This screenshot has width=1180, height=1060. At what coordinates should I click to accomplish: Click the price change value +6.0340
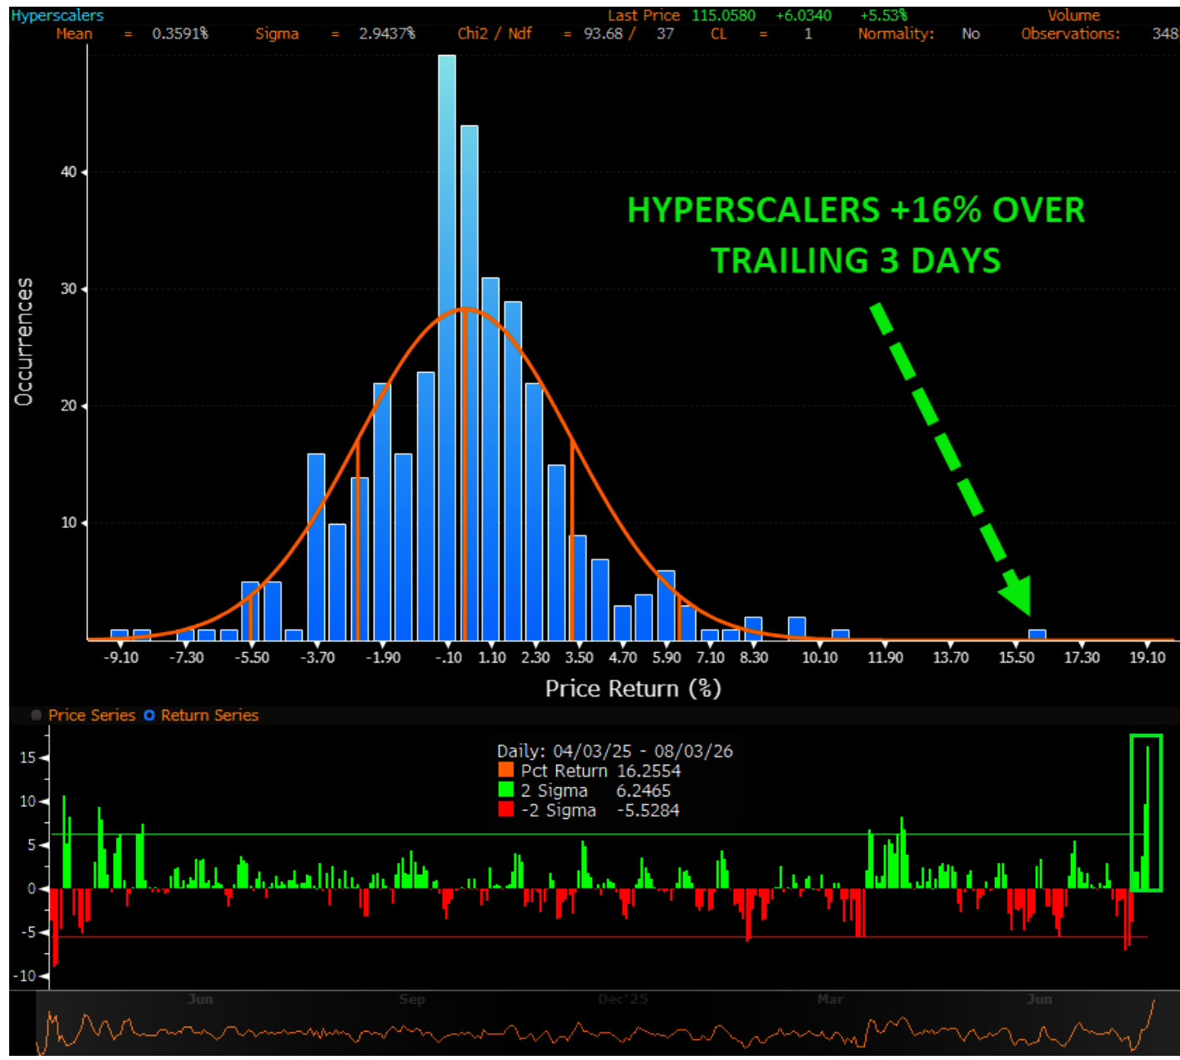[803, 15]
